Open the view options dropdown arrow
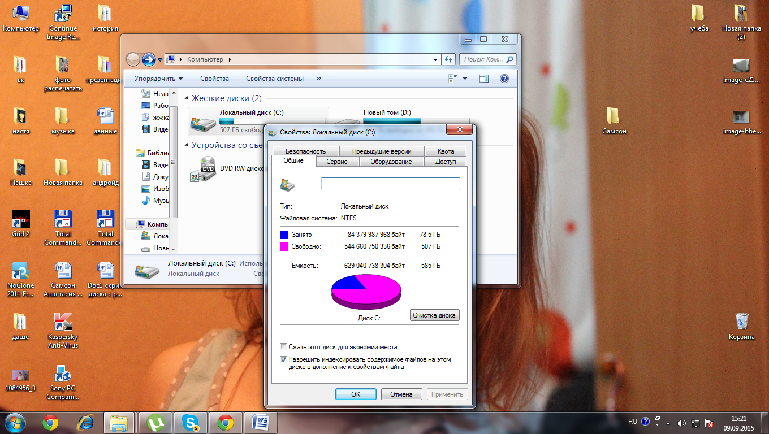This screenshot has width=769, height=434. (465, 79)
